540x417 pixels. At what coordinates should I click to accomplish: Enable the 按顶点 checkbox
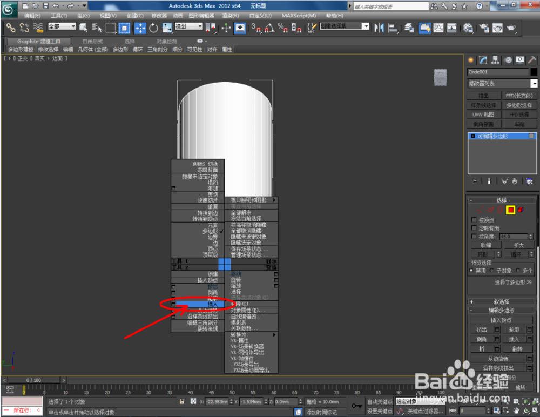[474, 220]
